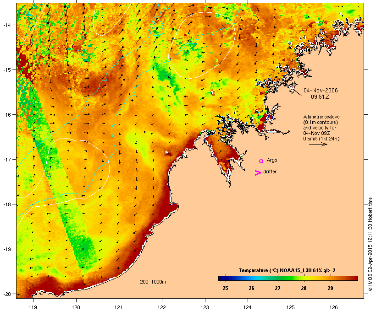Click the 122 longitude axis label
The image size is (376, 311).
(x=162, y=307)
